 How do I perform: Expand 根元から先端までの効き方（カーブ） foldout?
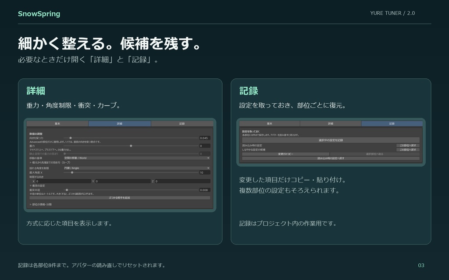[x=50, y=163]
